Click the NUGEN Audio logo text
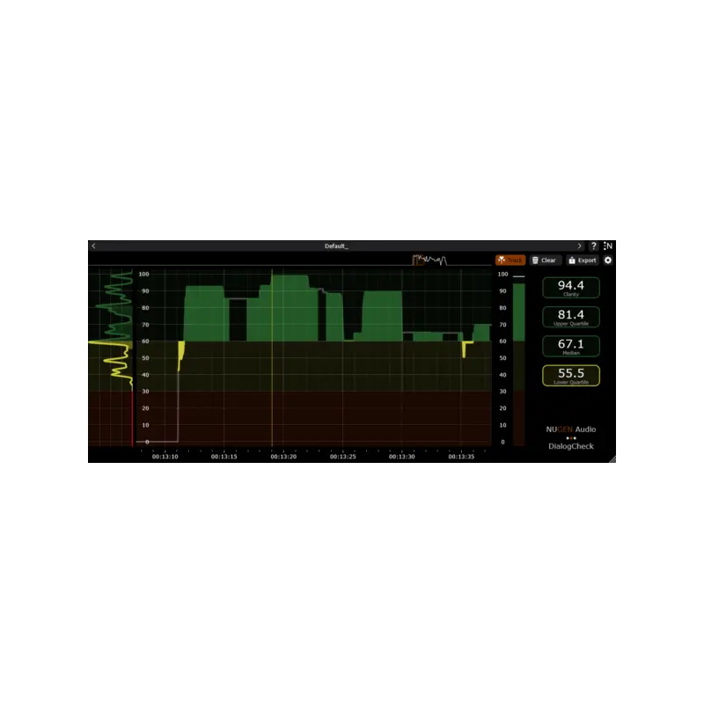Screen dimensions: 704x704 tap(570, 429)
